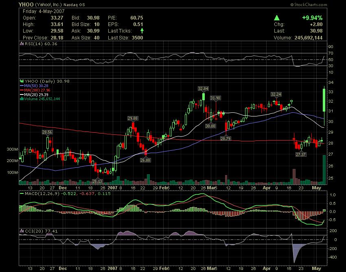
Task: Click the 90 level on RSI axis
Action: pos(331,47)
